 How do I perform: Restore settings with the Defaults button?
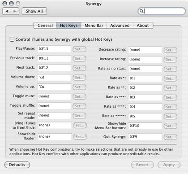17,165
